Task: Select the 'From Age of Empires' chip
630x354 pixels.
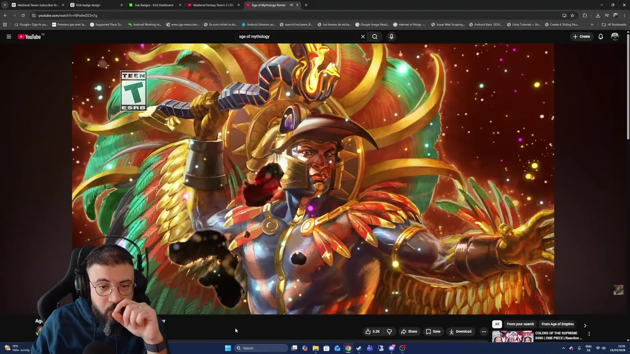Action: tap(558, 324)
